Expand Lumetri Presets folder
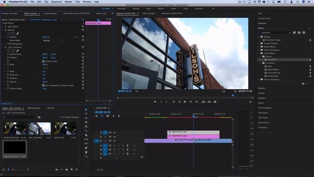 [x=259, y=43]
